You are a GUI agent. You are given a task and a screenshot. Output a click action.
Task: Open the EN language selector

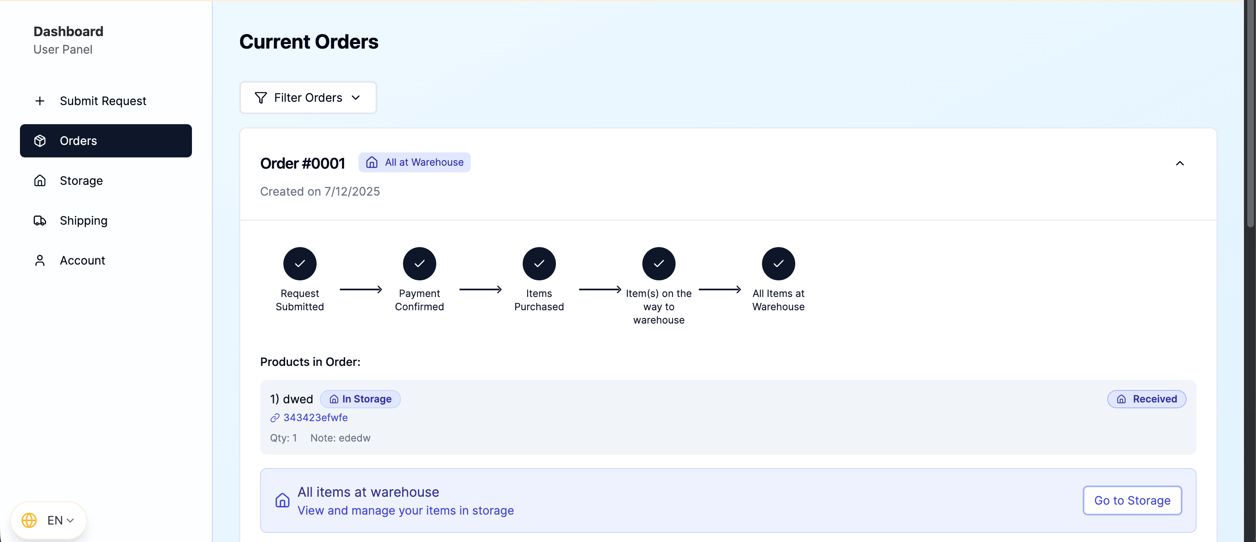[48, 520]
